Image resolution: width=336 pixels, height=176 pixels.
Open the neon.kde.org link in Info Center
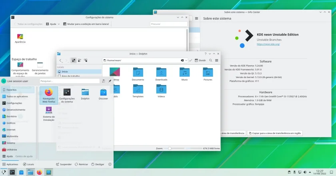click(x=268, y=44)
